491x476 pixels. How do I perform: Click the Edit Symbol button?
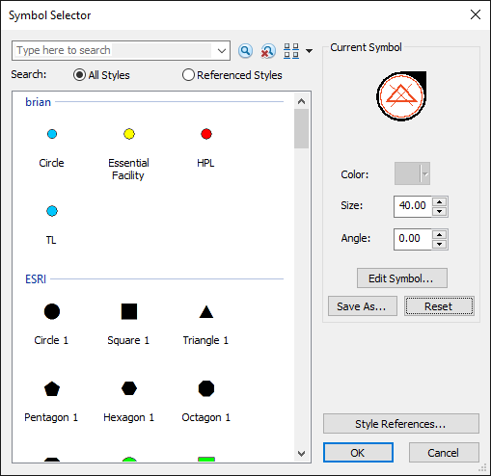(x=402, y=278)
